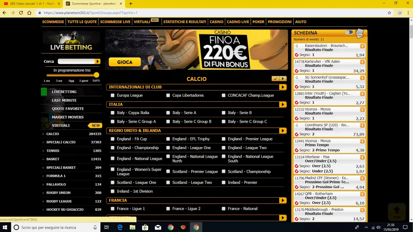
Task: Open info icon for Karlsruher - VfR Aalen
Action: [x=362, y=62]
